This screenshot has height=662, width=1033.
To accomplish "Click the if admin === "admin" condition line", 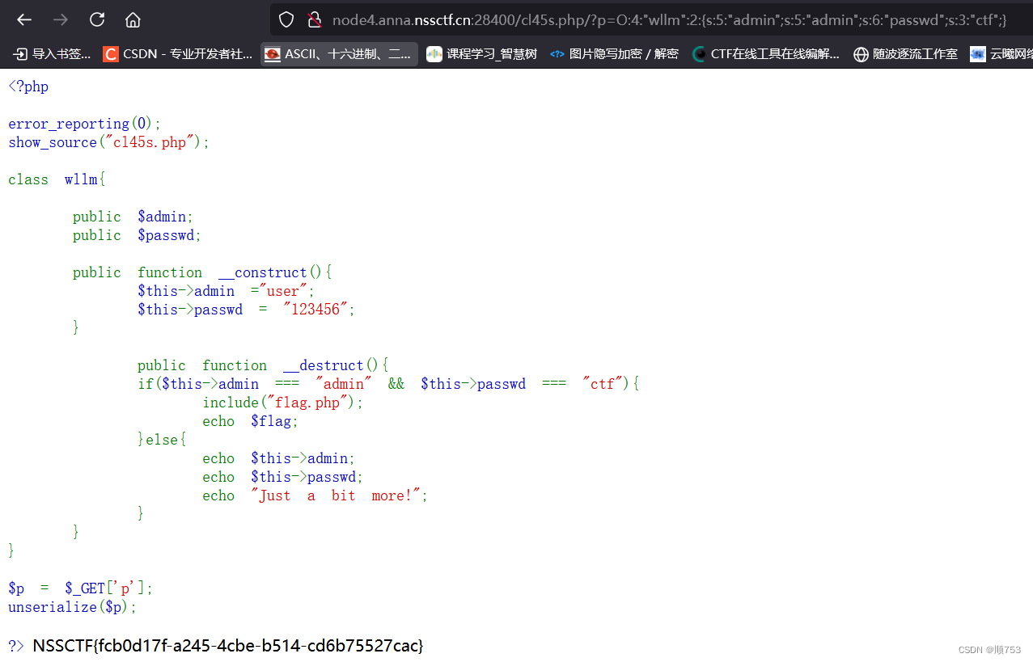I will (x=388, y=384).
